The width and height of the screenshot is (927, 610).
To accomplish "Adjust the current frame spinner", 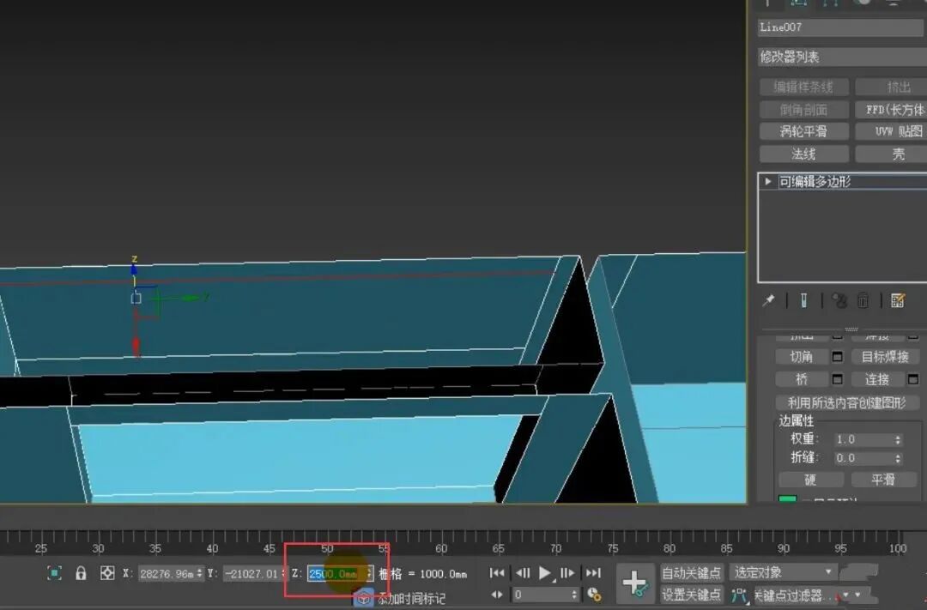I will [573, 595].
